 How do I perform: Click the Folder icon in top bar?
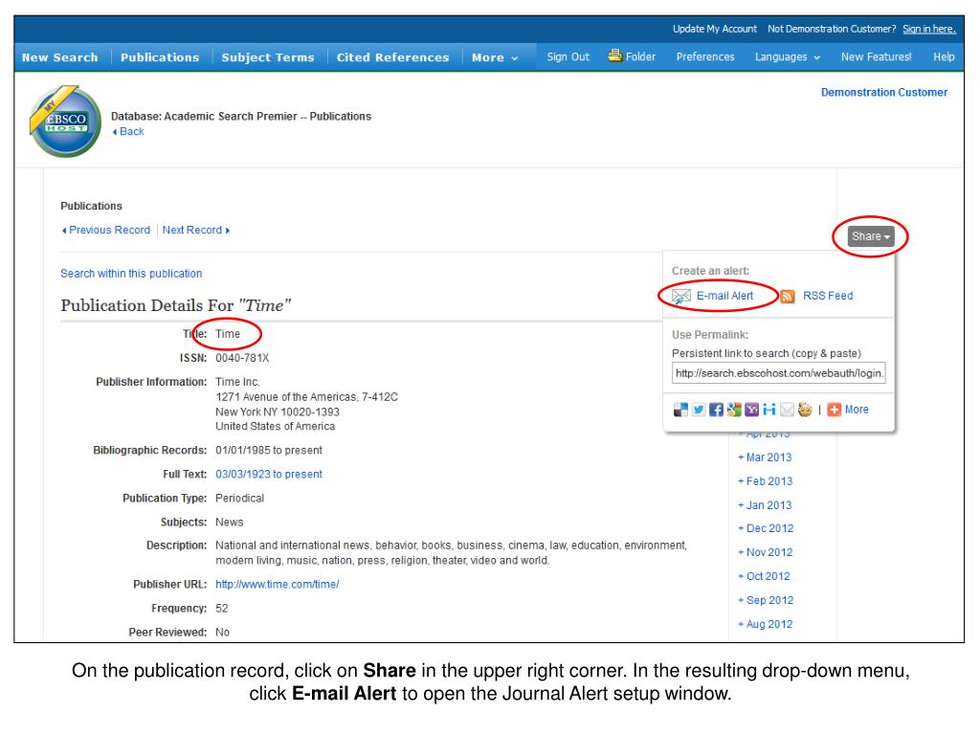(x=615, y=56)
